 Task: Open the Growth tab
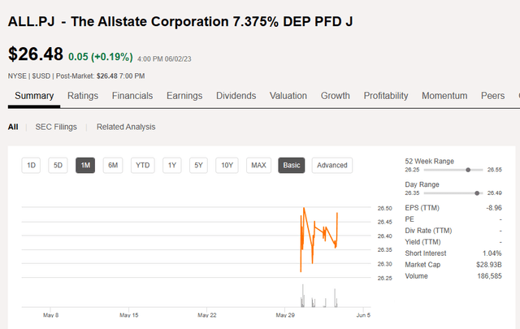336,96
